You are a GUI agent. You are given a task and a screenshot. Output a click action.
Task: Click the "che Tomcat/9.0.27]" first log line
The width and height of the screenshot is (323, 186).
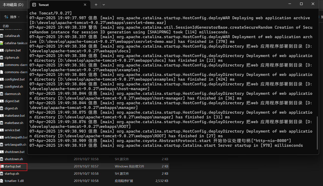click(x=51, y=13)
